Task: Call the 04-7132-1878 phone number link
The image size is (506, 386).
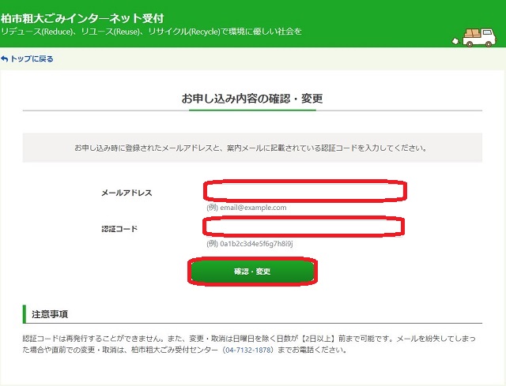Action: (247, 350)
